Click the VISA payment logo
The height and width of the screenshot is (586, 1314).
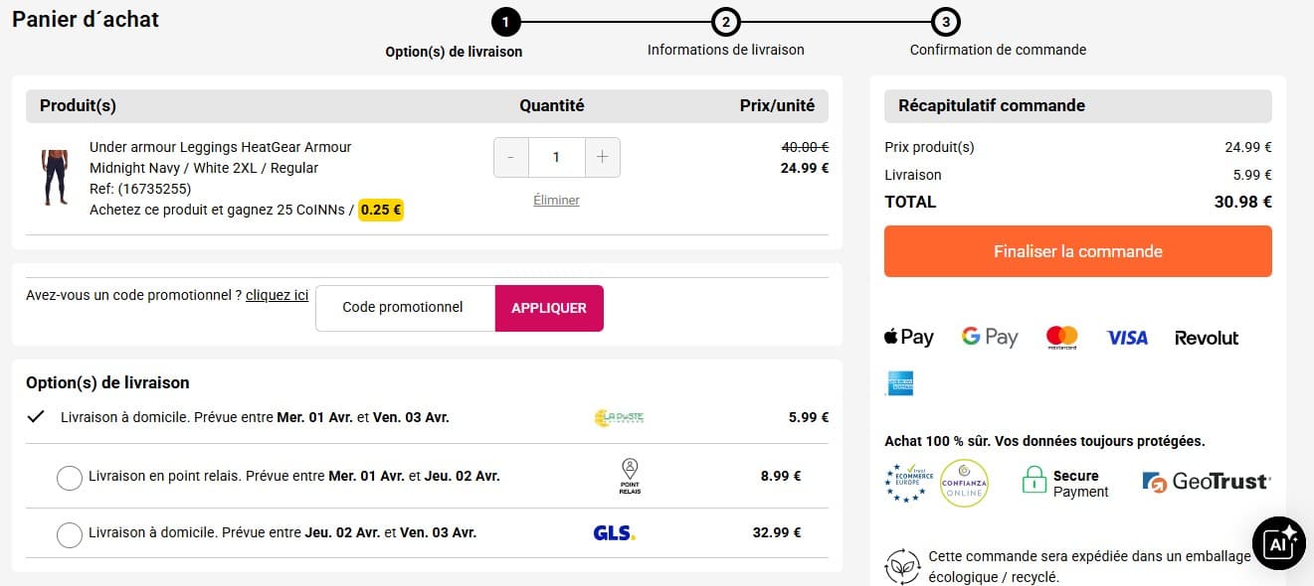(1127, 338)
